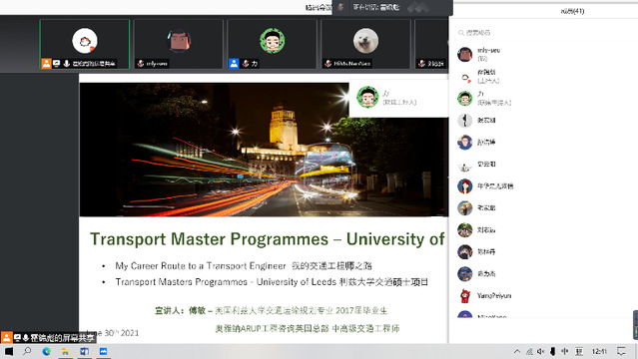Image resolution: width=638 pixels, height=359 pixels.
Task: Click the night street photo on slide
Action: pos(264,150)
